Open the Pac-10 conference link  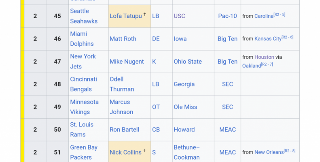pyautogui.click(x=227, y=16)
